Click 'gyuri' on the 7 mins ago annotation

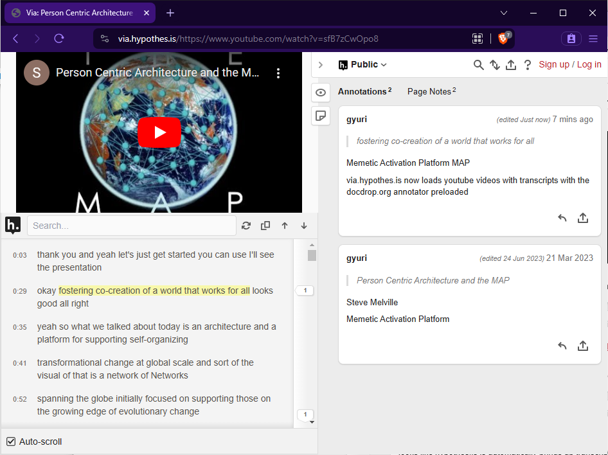point(357,120)
